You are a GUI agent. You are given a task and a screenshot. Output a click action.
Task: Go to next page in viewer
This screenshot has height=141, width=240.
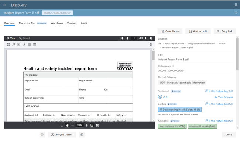point(146,38)
